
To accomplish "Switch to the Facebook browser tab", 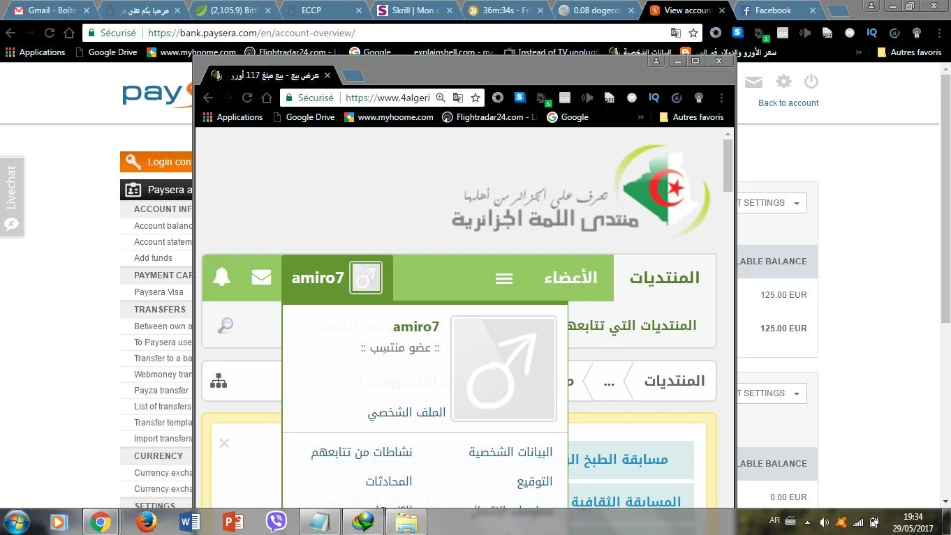I will [773, 10].
